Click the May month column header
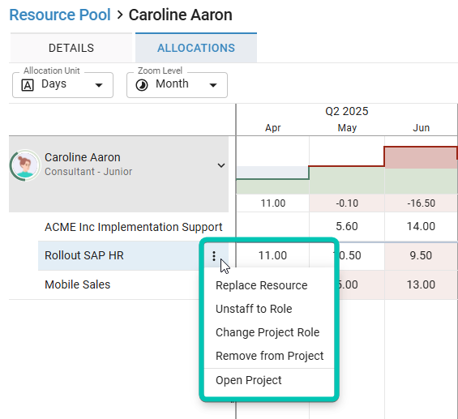The image size is (458, 419). point(347,128)
